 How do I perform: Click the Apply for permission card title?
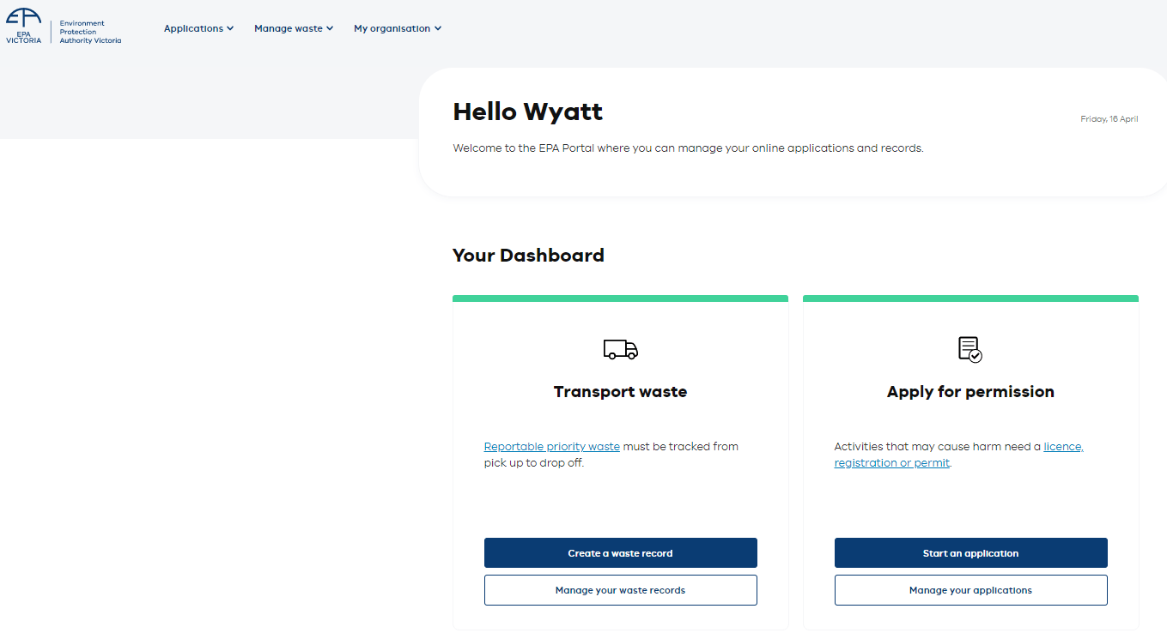click(970, 392)
